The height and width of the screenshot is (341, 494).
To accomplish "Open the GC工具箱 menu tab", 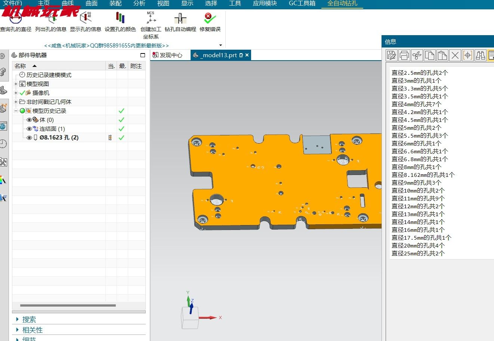I will click(302, 3).
